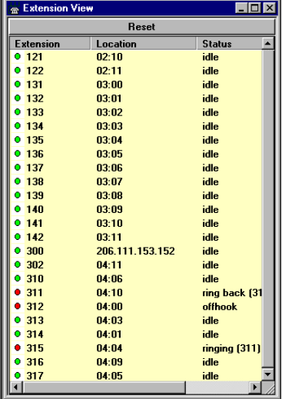Select extension number 315

[x=35, y=348]
